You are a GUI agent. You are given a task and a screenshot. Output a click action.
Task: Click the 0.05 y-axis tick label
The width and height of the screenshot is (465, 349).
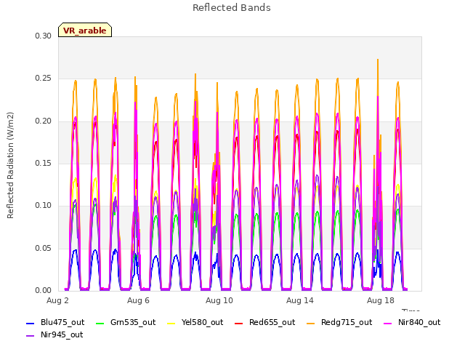click(44, 248)
